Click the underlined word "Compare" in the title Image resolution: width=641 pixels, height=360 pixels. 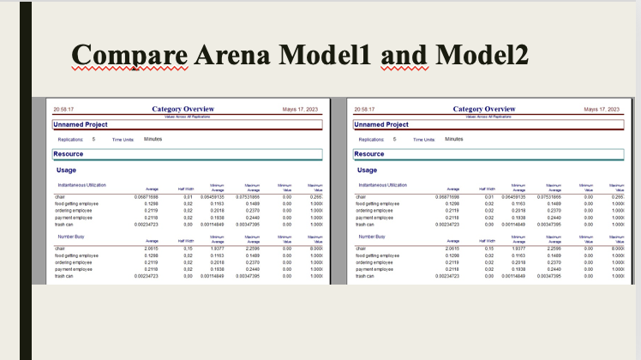[x=129, y=56]
